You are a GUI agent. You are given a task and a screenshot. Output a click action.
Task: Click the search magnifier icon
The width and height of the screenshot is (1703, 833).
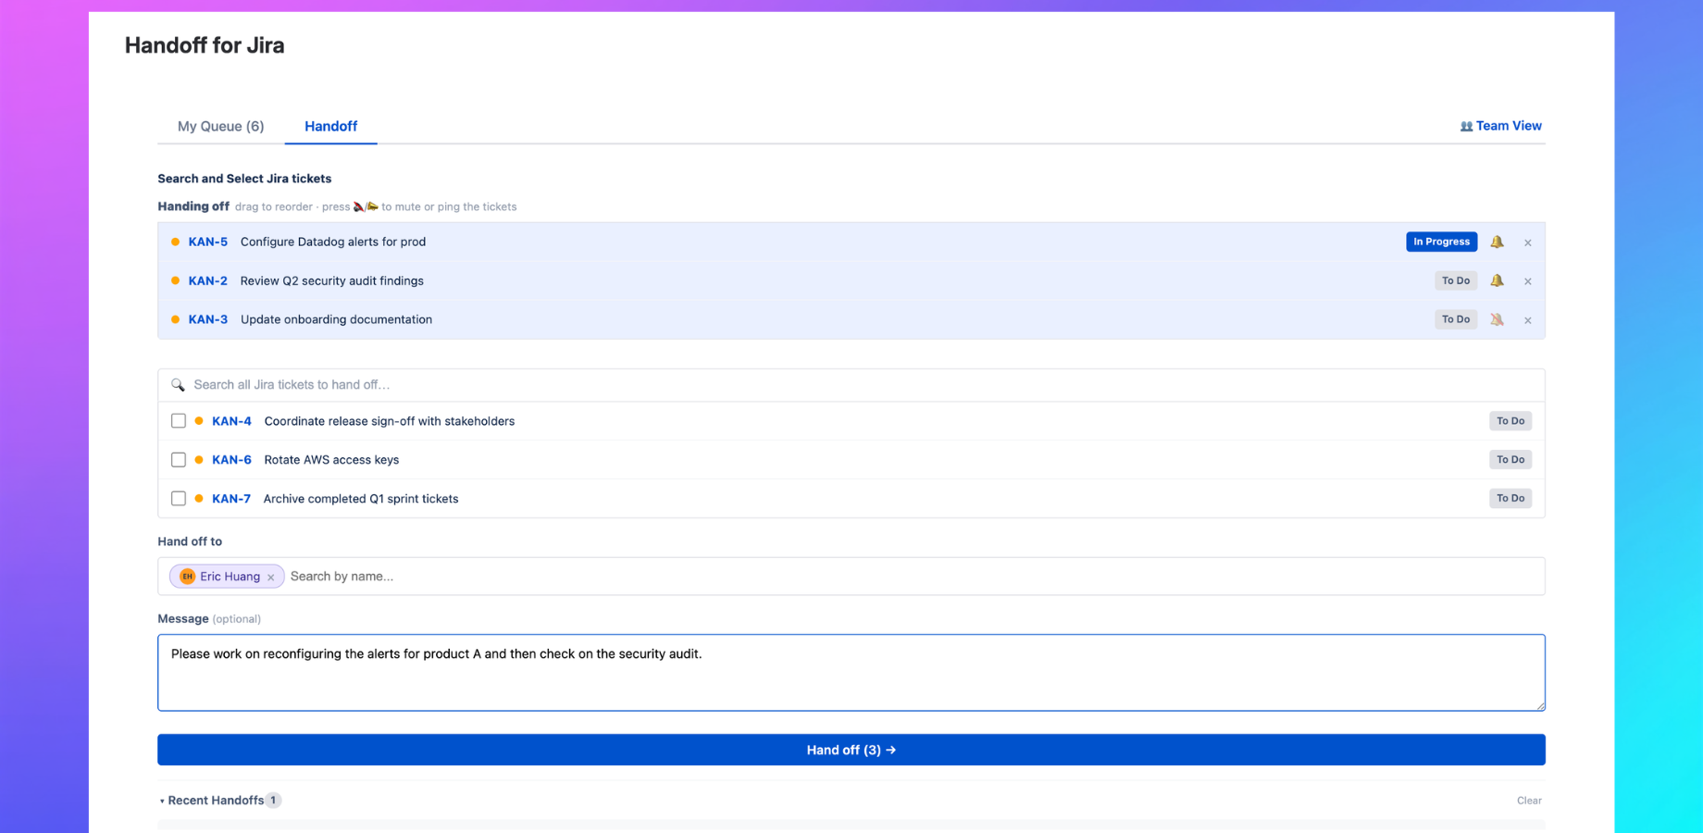click(178, 385)
